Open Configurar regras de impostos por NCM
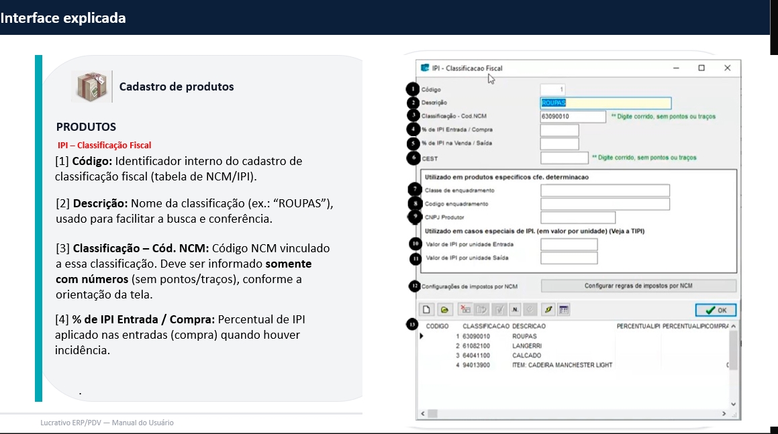This screenshot has width=778, height=434. click(638, 286)
